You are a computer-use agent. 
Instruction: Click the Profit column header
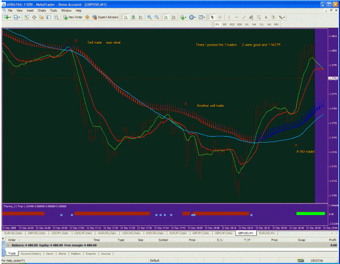[x=332, y=240]
